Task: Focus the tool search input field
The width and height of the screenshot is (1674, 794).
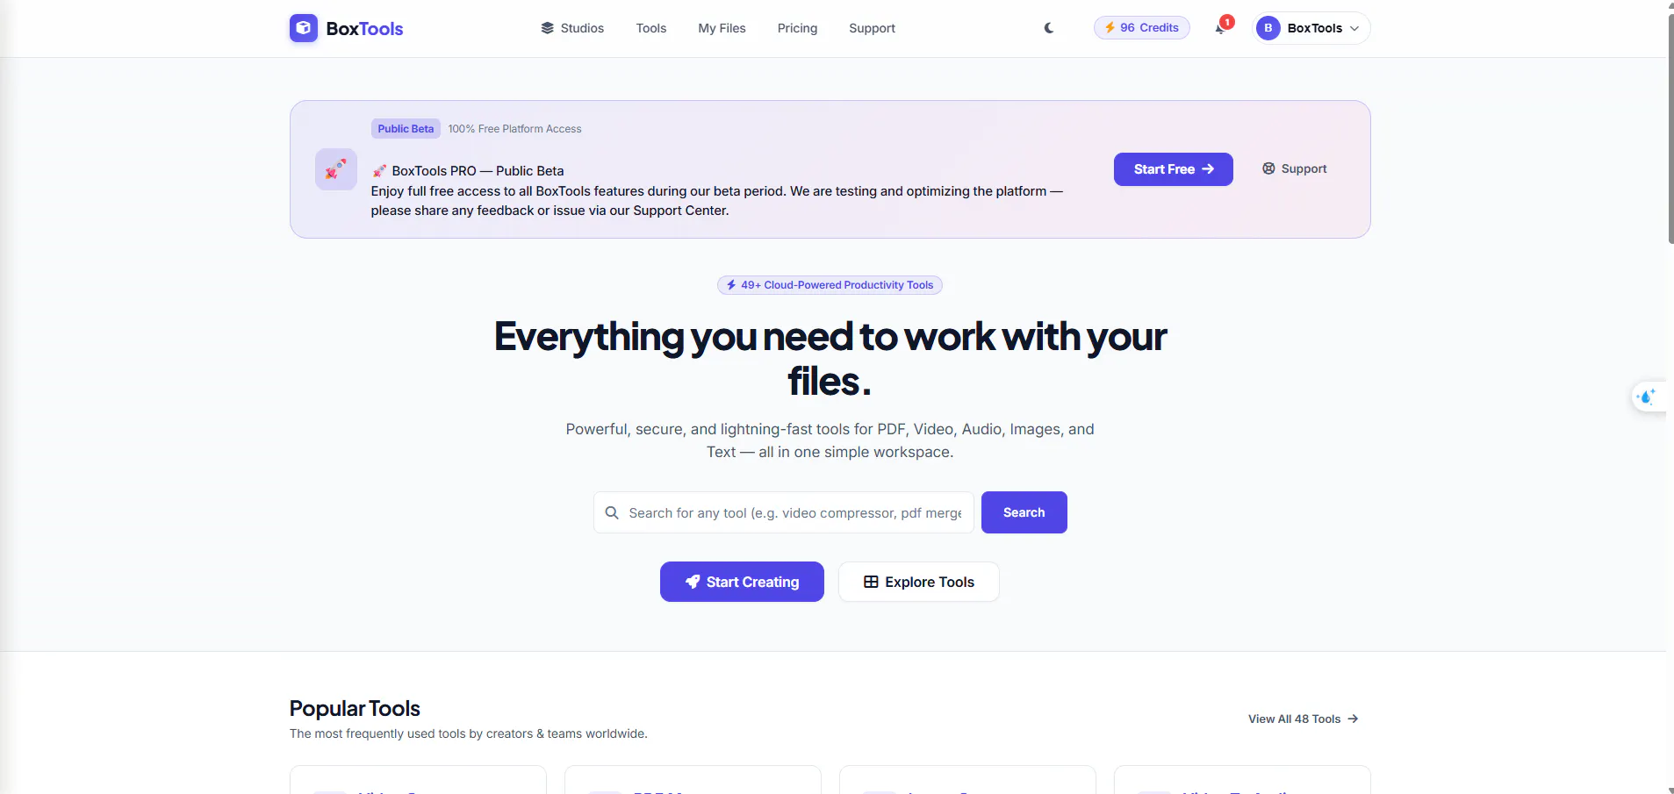Action: (784, 512)
